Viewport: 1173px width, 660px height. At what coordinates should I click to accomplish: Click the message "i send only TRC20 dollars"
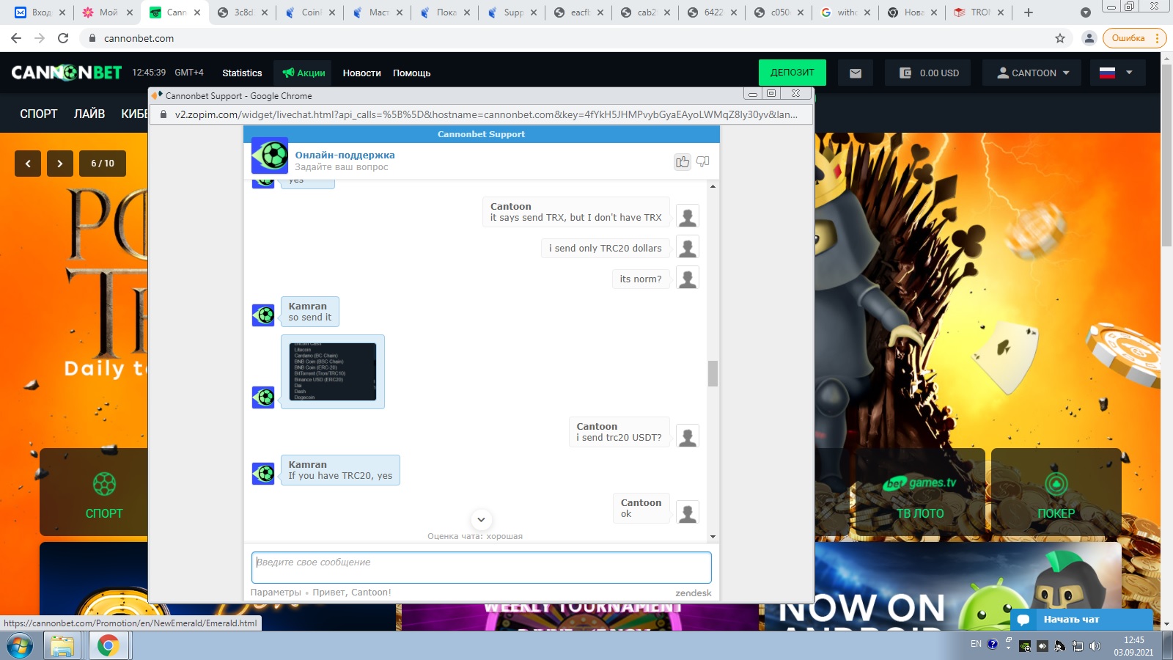click(x=606, y=248)
